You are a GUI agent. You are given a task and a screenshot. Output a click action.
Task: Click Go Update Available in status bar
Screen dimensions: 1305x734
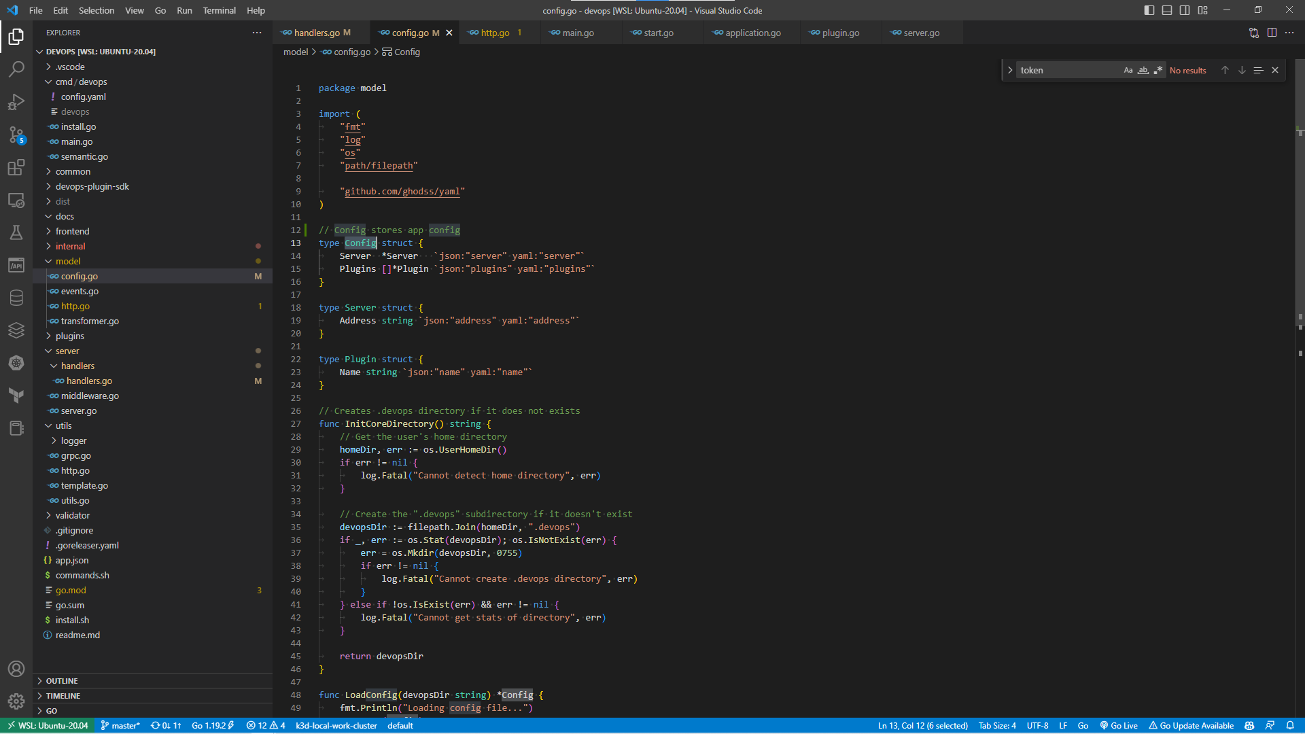(1191, 725)
